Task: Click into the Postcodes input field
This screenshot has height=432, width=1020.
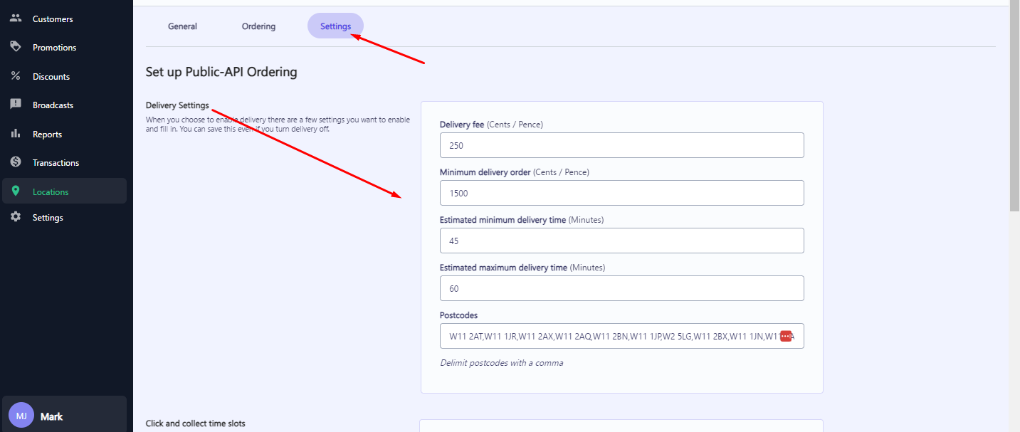Action: (622, 336)
